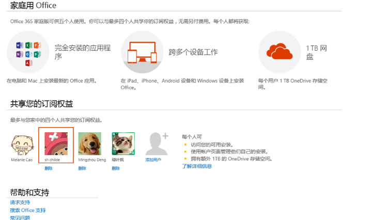
Task: Click the 访问您的可用安装 bullet
Action: click(x=212, y=145)
